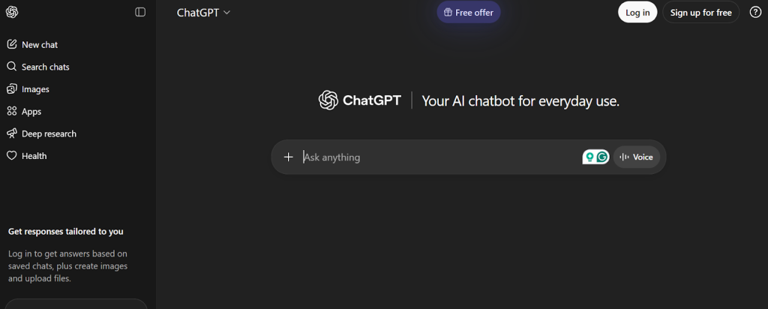
Task: Open Search chats in the sidebar
Action: pos(45,67)
